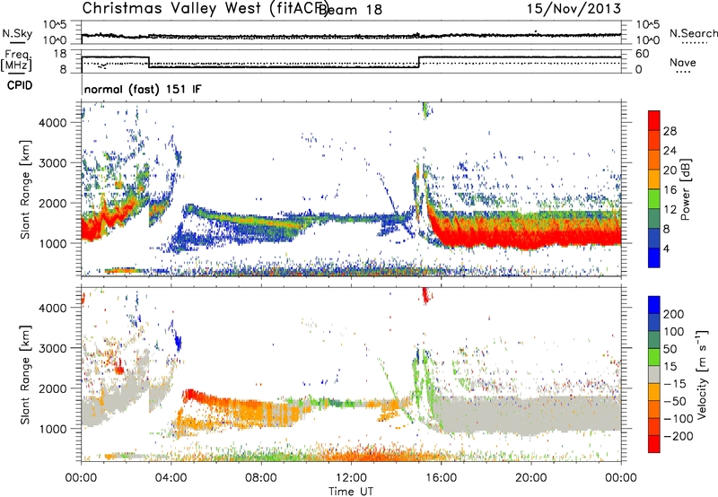Click the -50 value on Velocity colorbar
The height and width of the screenshot is (497, 718).
676,401
